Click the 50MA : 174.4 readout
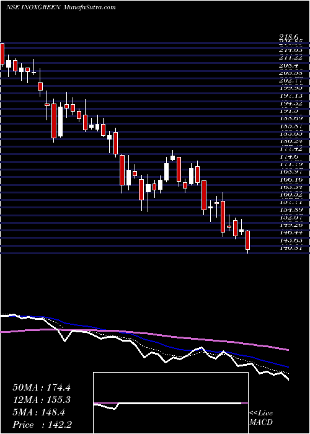 coord(42,387)
